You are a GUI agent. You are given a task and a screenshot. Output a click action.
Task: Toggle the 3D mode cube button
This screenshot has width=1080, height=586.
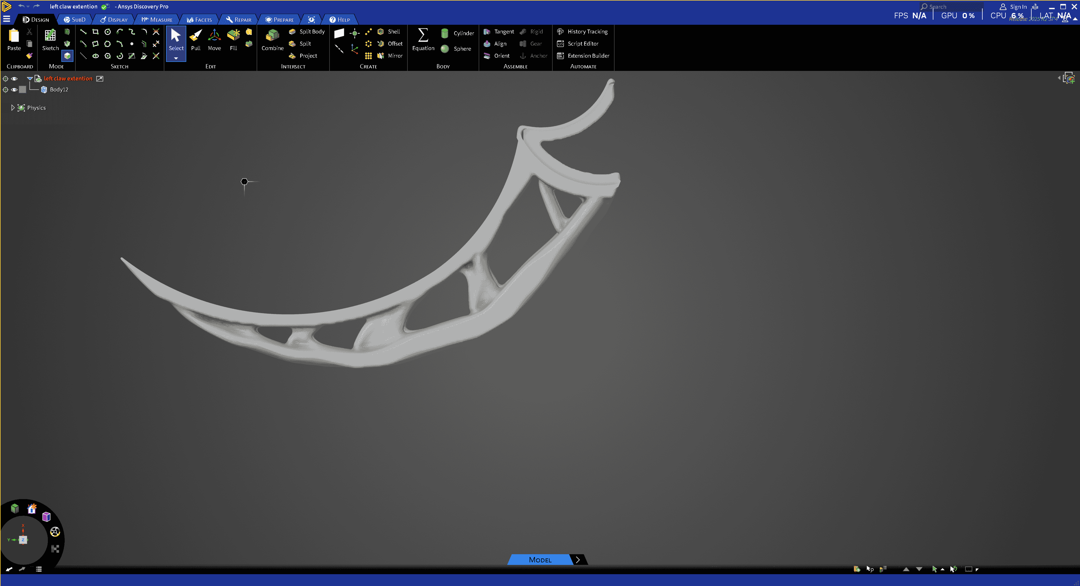pos(67,56)
